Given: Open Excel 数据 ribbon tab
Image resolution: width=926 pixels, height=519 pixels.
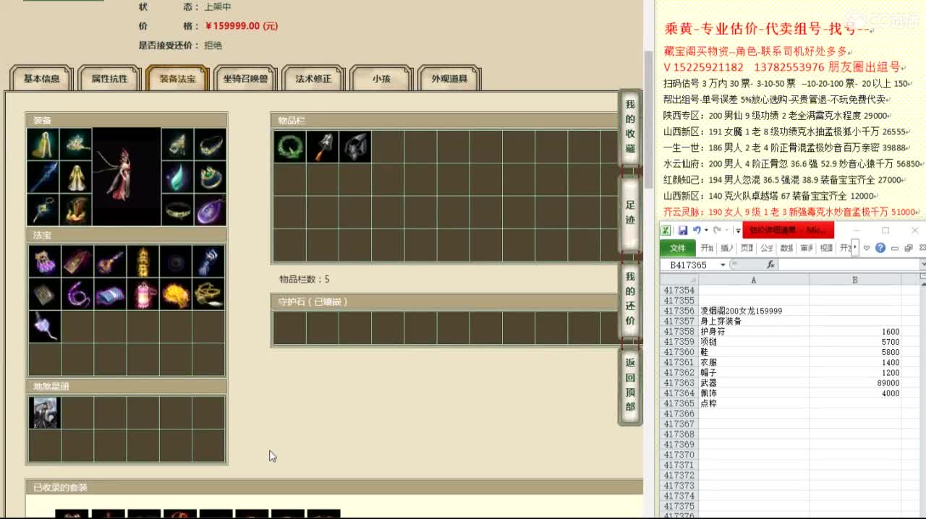Looking at the screenshot, I should pyautogui.click(x=786, y=248).
